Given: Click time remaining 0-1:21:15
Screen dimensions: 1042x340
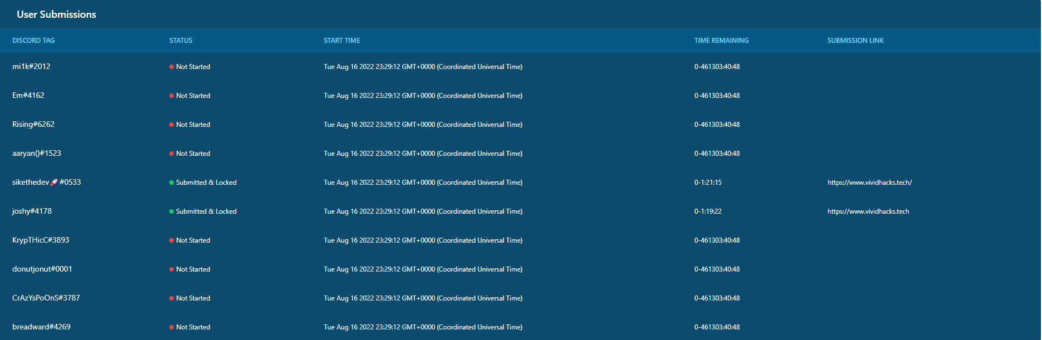Looking at the screenshot, I should 708,183.
